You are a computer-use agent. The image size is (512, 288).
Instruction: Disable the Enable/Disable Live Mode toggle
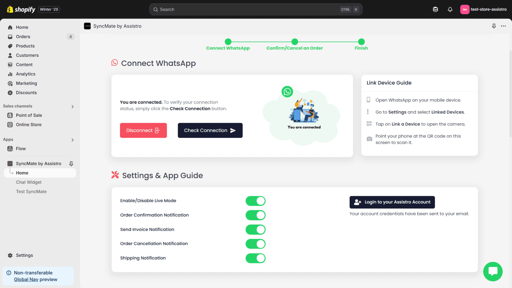pyautogui.click(x=255, y=201)
